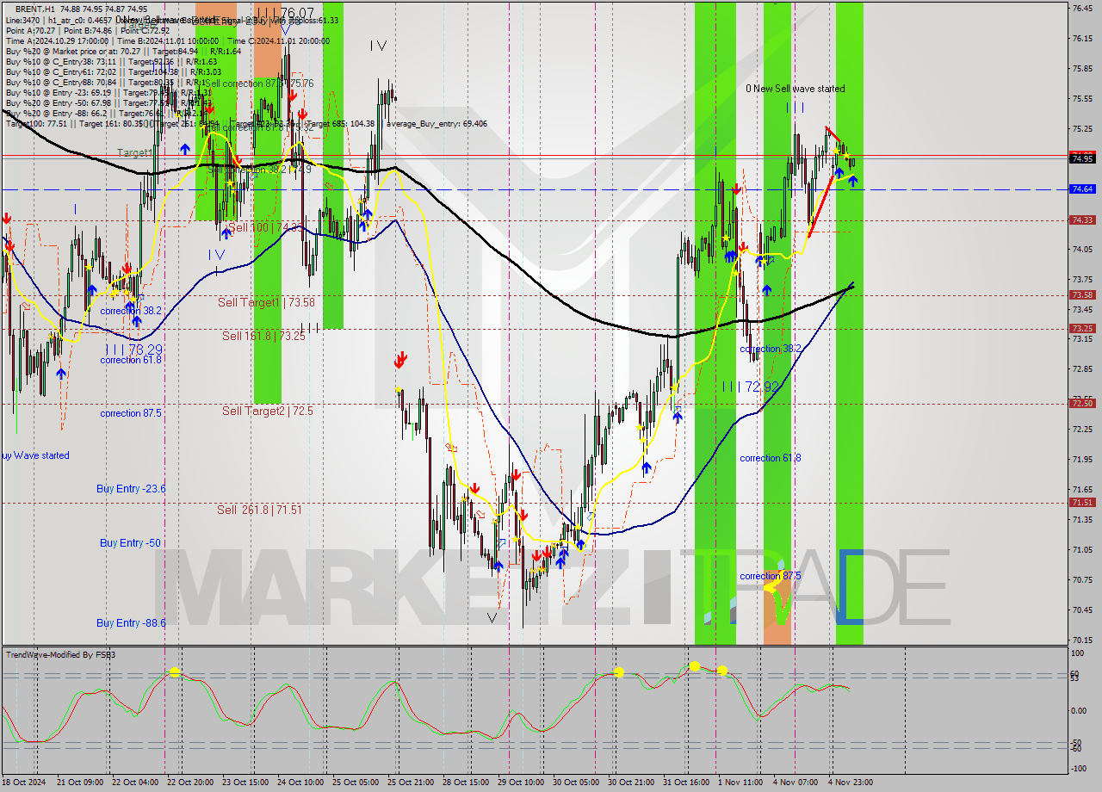This screenshot has height=792, width=1102.
Task: Click the gray 'Target1' label
Action: (x=135, y=152)
